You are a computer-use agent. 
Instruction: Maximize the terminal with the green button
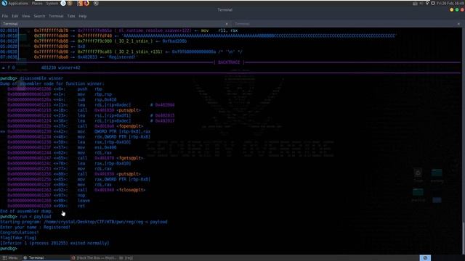coord(457,9)
